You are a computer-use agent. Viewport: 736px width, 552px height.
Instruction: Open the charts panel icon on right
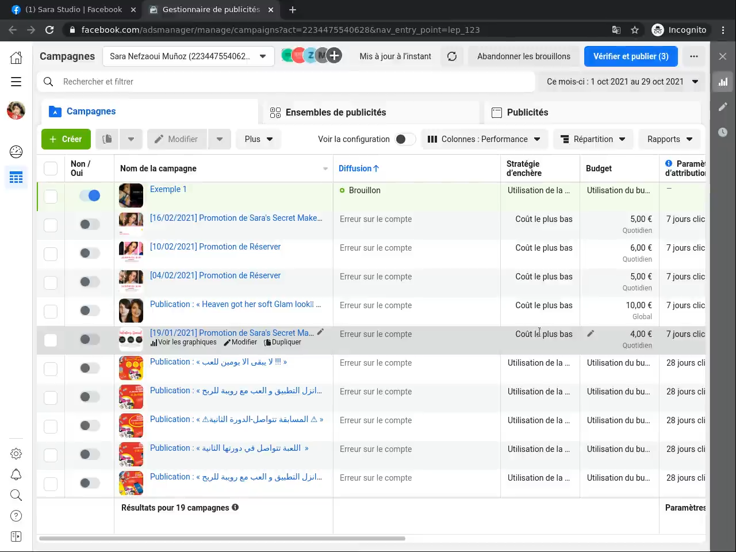[x=723, y=82]
